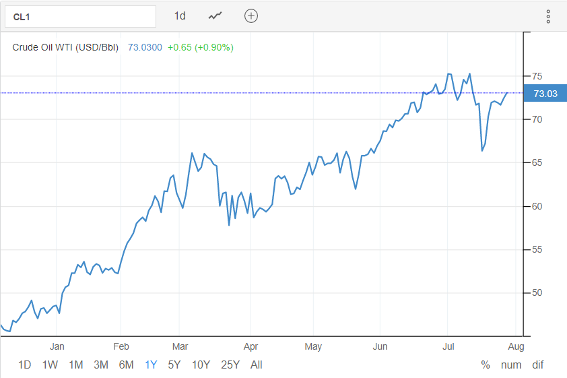The height and width of the screenshot is (378, 567).
Task: Click the line chart type icon
Action: pyautogui.click(x=215, y=15)
